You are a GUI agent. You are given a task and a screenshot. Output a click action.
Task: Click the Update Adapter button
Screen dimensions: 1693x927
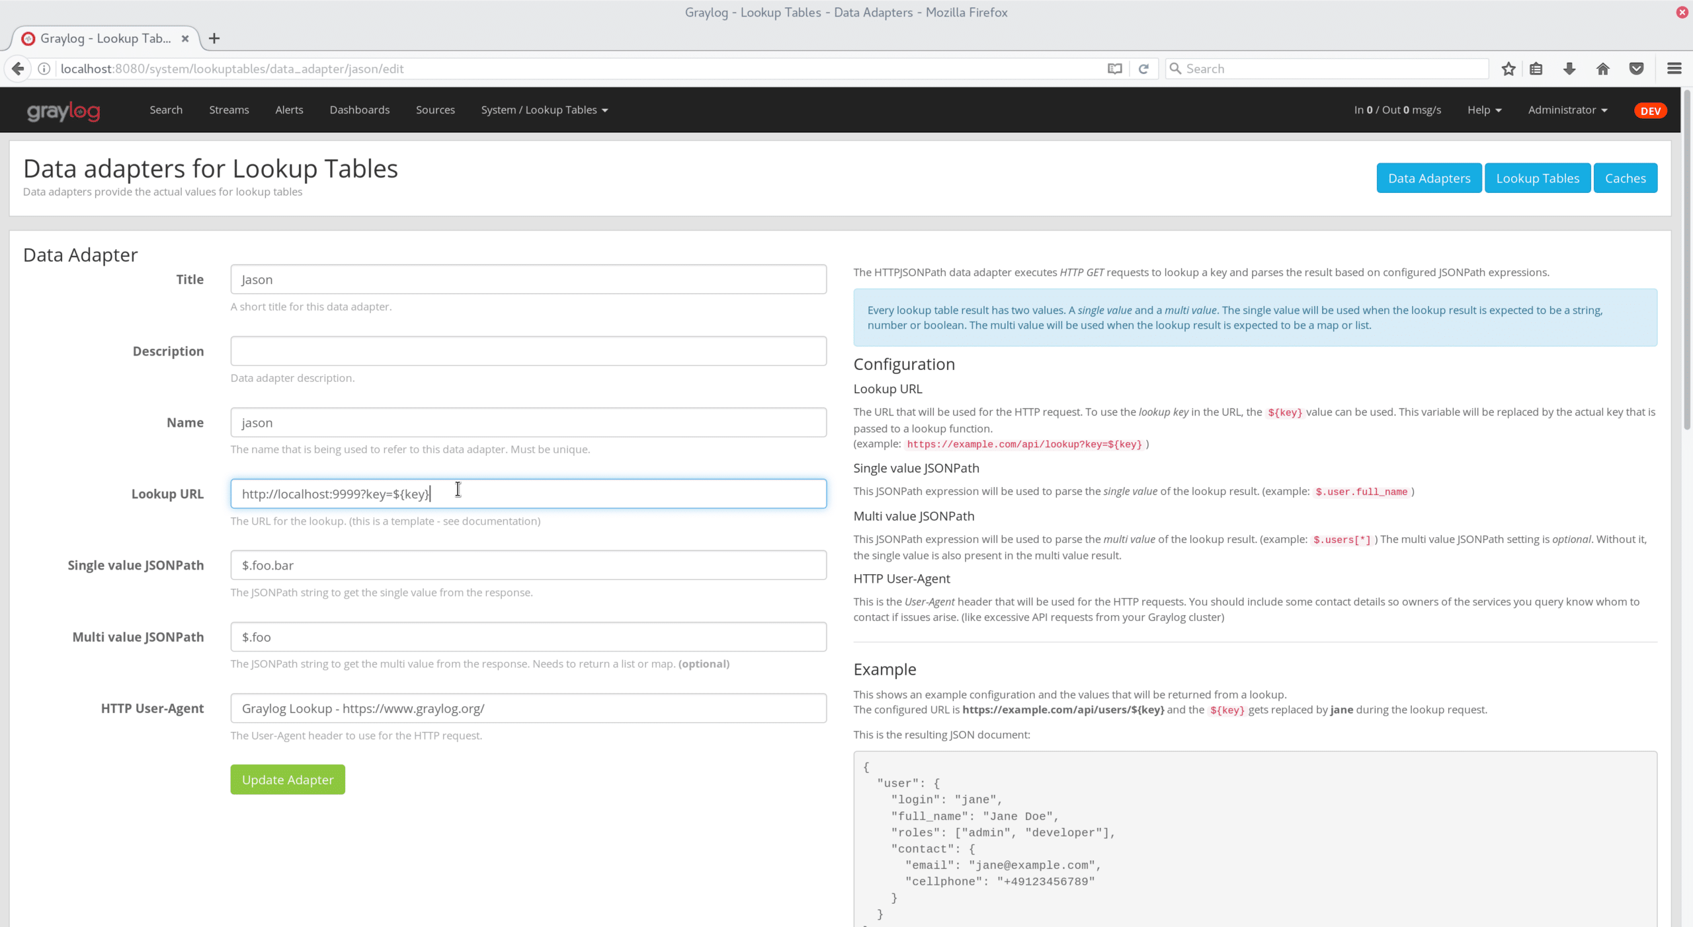[287, 780]
